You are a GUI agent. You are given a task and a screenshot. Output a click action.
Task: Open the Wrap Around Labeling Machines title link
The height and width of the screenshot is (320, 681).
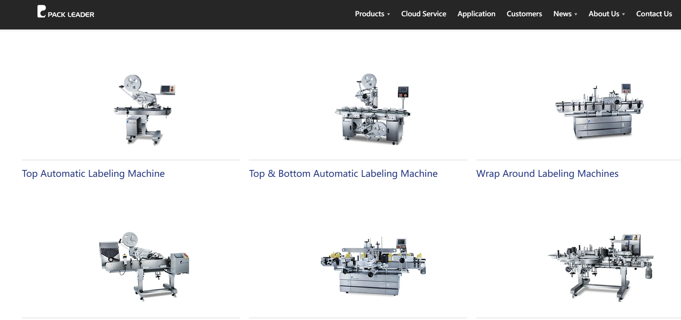[x=547, y=173]
